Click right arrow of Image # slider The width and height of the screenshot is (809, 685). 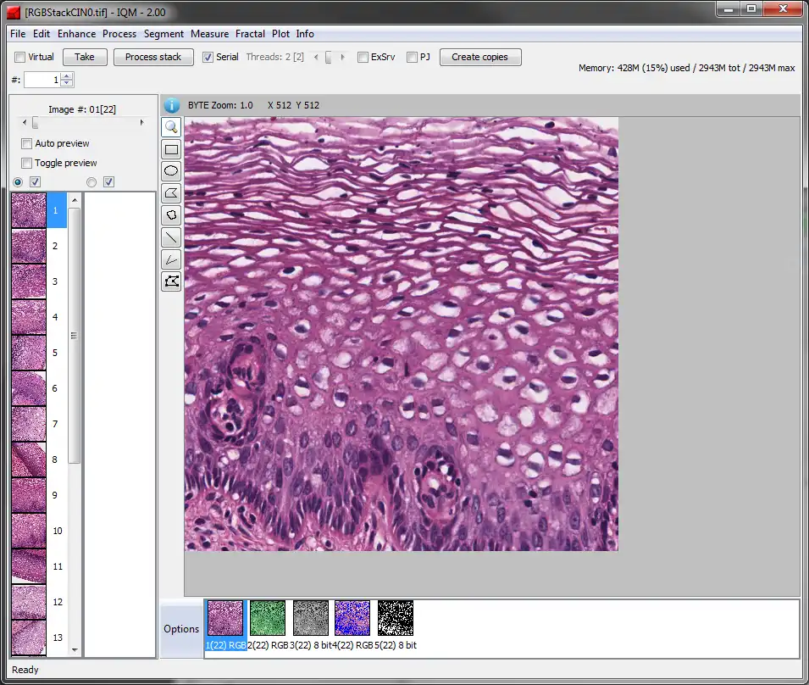[x=141, y=123]
